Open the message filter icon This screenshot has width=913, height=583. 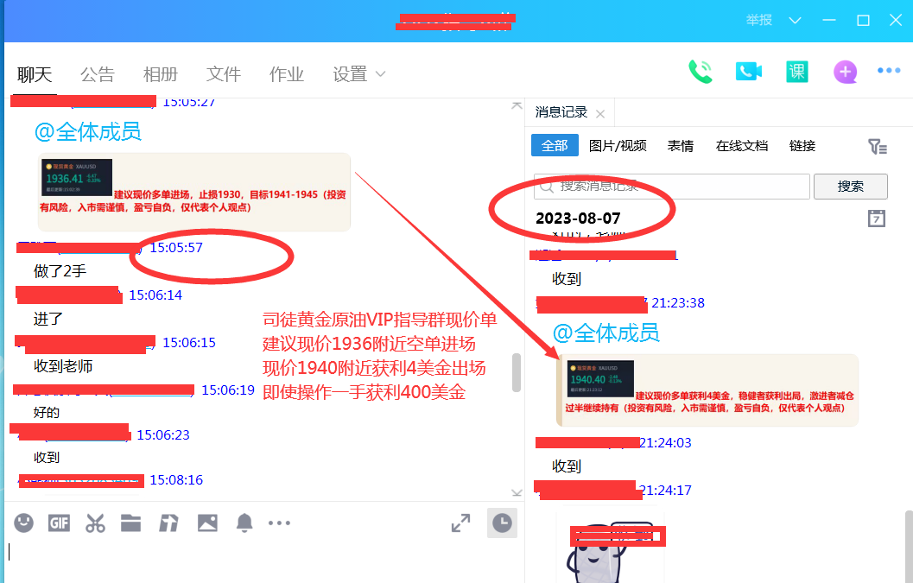[x=877, y=146]
